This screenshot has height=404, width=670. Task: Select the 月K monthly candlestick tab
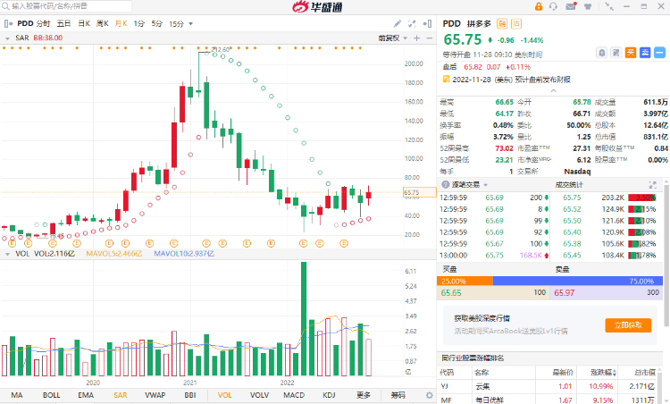point(121,23)
